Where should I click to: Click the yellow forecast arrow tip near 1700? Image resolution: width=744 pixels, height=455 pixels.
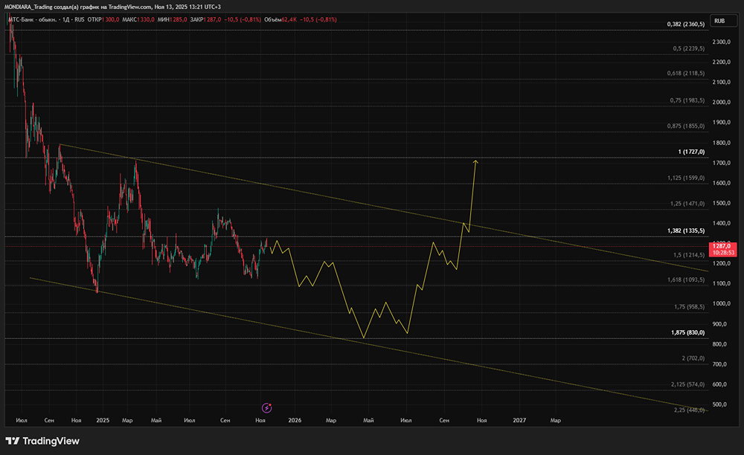(475, 162)
